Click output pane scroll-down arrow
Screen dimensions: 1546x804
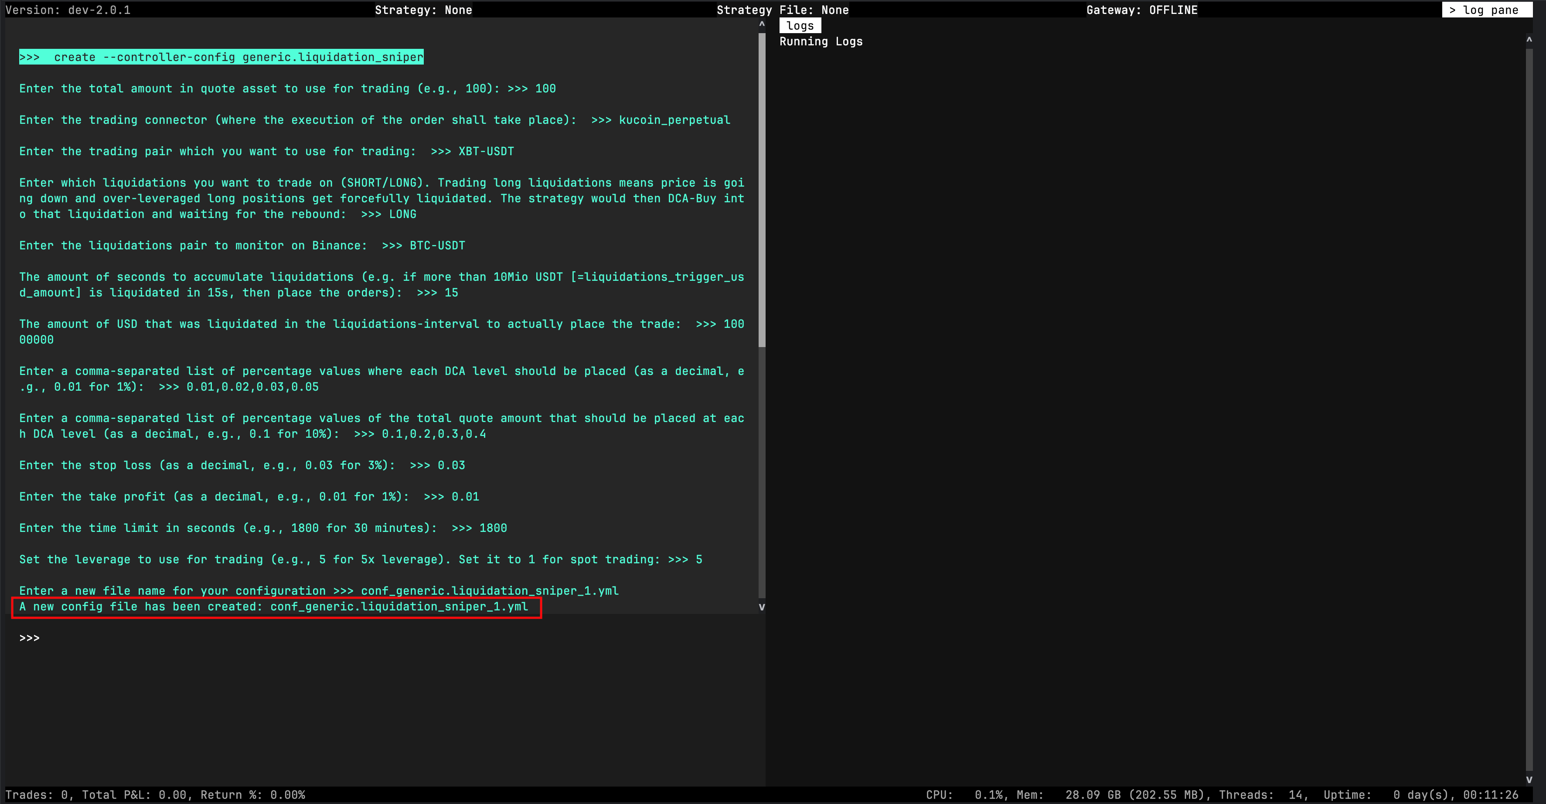[x=762, y=606]
